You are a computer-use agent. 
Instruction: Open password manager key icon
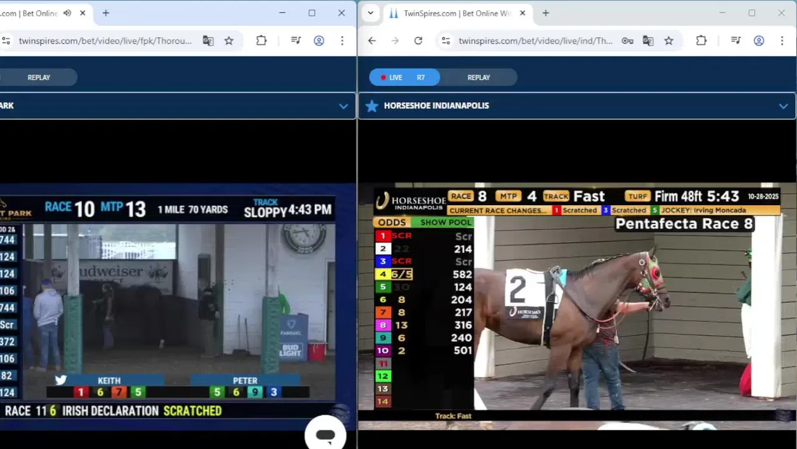(x=627, y=41)
